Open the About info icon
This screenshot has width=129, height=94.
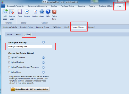pos(42,12)
